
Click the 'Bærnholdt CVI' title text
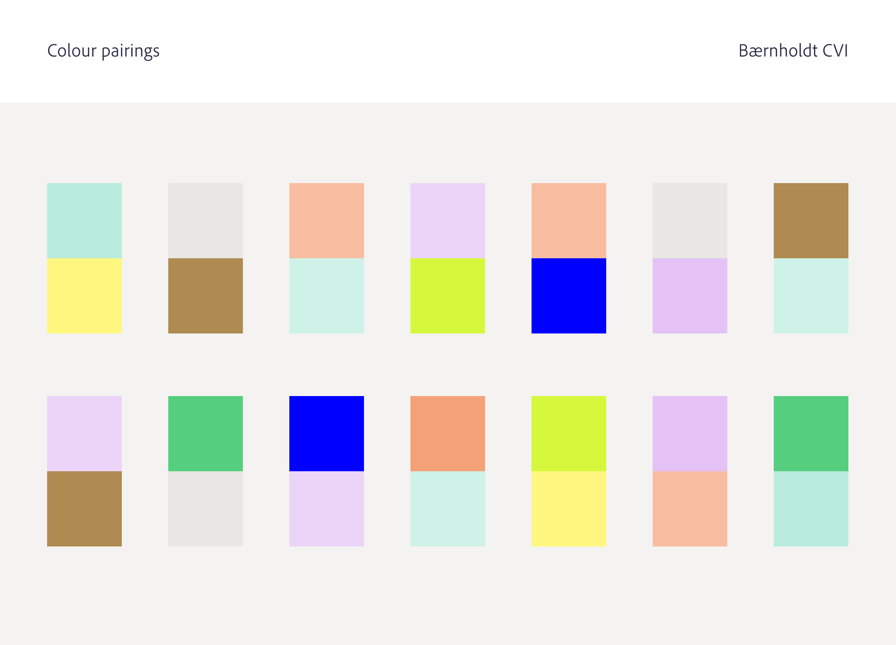[x=793, y=50]
